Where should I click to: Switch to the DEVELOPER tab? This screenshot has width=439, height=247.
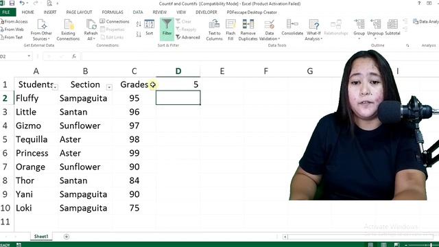pos(206,12)
